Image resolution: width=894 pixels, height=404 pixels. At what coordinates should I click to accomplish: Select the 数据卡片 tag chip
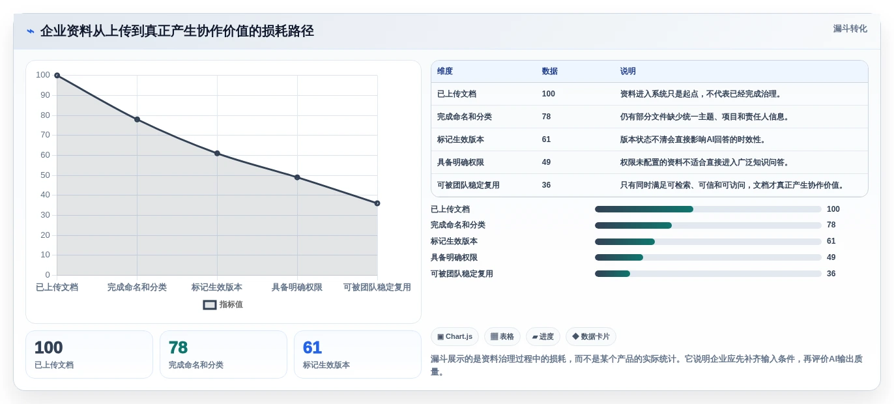click(591, 337)
